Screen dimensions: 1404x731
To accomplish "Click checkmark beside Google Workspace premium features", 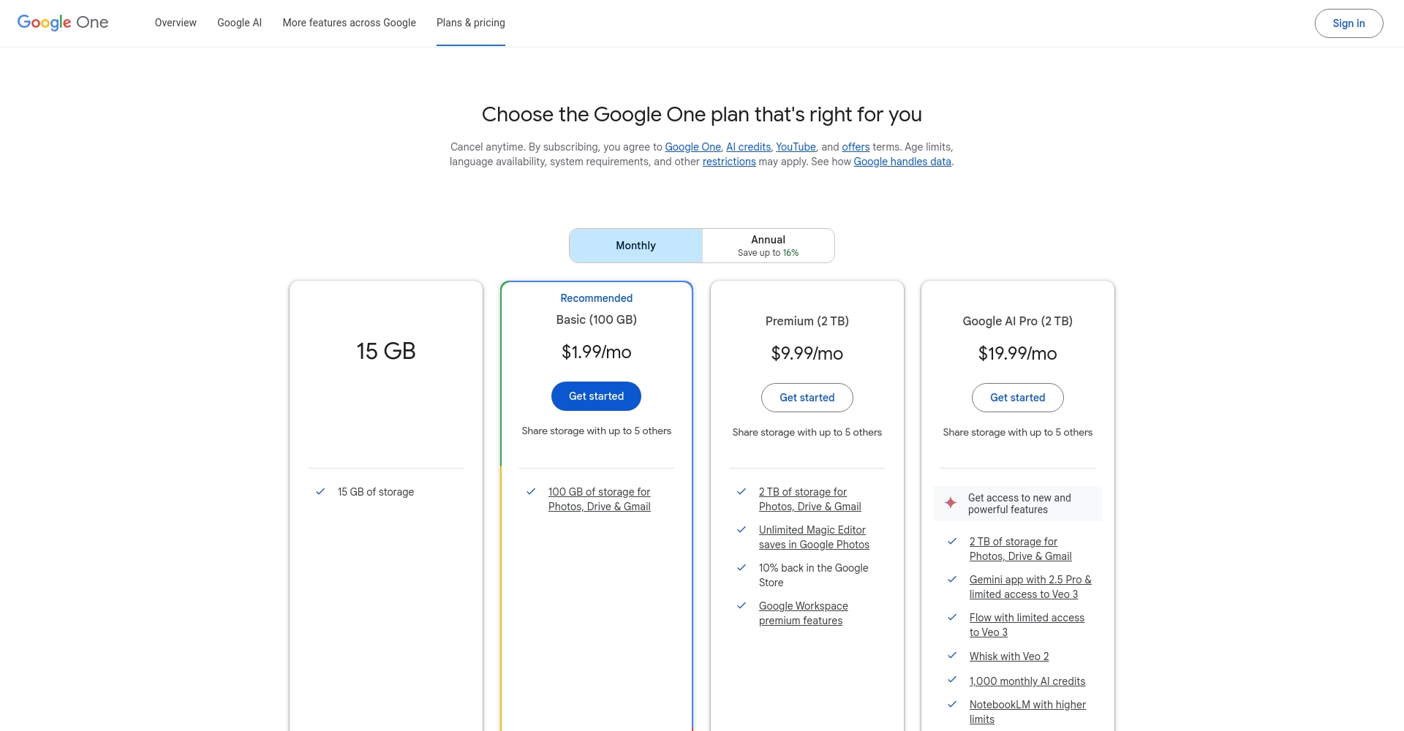I will click(741, 606).
